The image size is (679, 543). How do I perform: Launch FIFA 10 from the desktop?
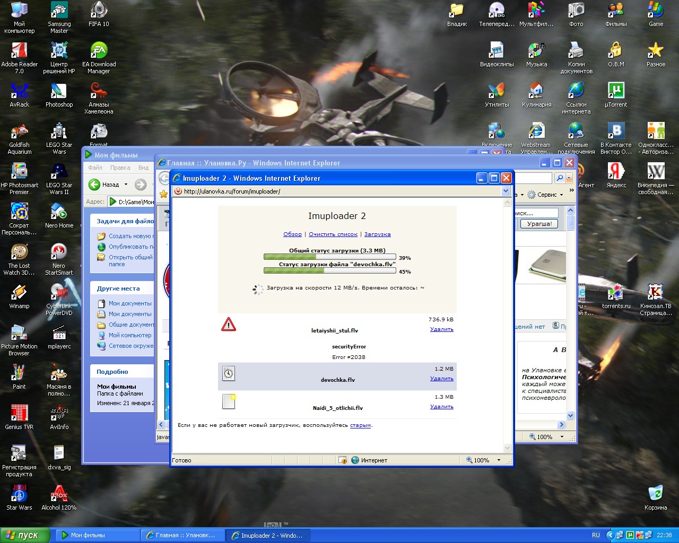(99, 11)
